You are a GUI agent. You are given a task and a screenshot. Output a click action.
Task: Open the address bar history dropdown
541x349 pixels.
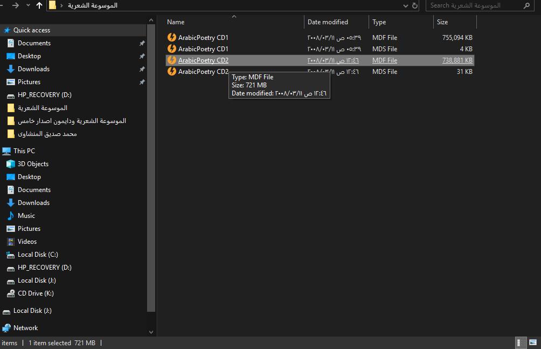click(x=406, y=5)
